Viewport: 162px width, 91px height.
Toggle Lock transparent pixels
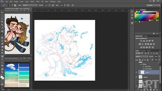pyautogui.click(x=140, y=60)
